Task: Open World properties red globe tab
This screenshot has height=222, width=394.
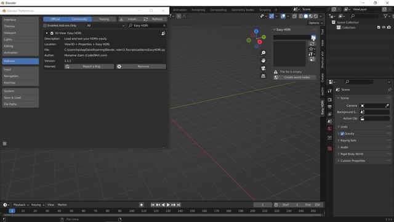Action: pyautogui.click(x=330, y=129)
